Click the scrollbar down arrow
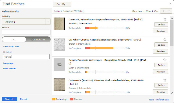Screen dimensions: 174x103 (x=172, y=93)
